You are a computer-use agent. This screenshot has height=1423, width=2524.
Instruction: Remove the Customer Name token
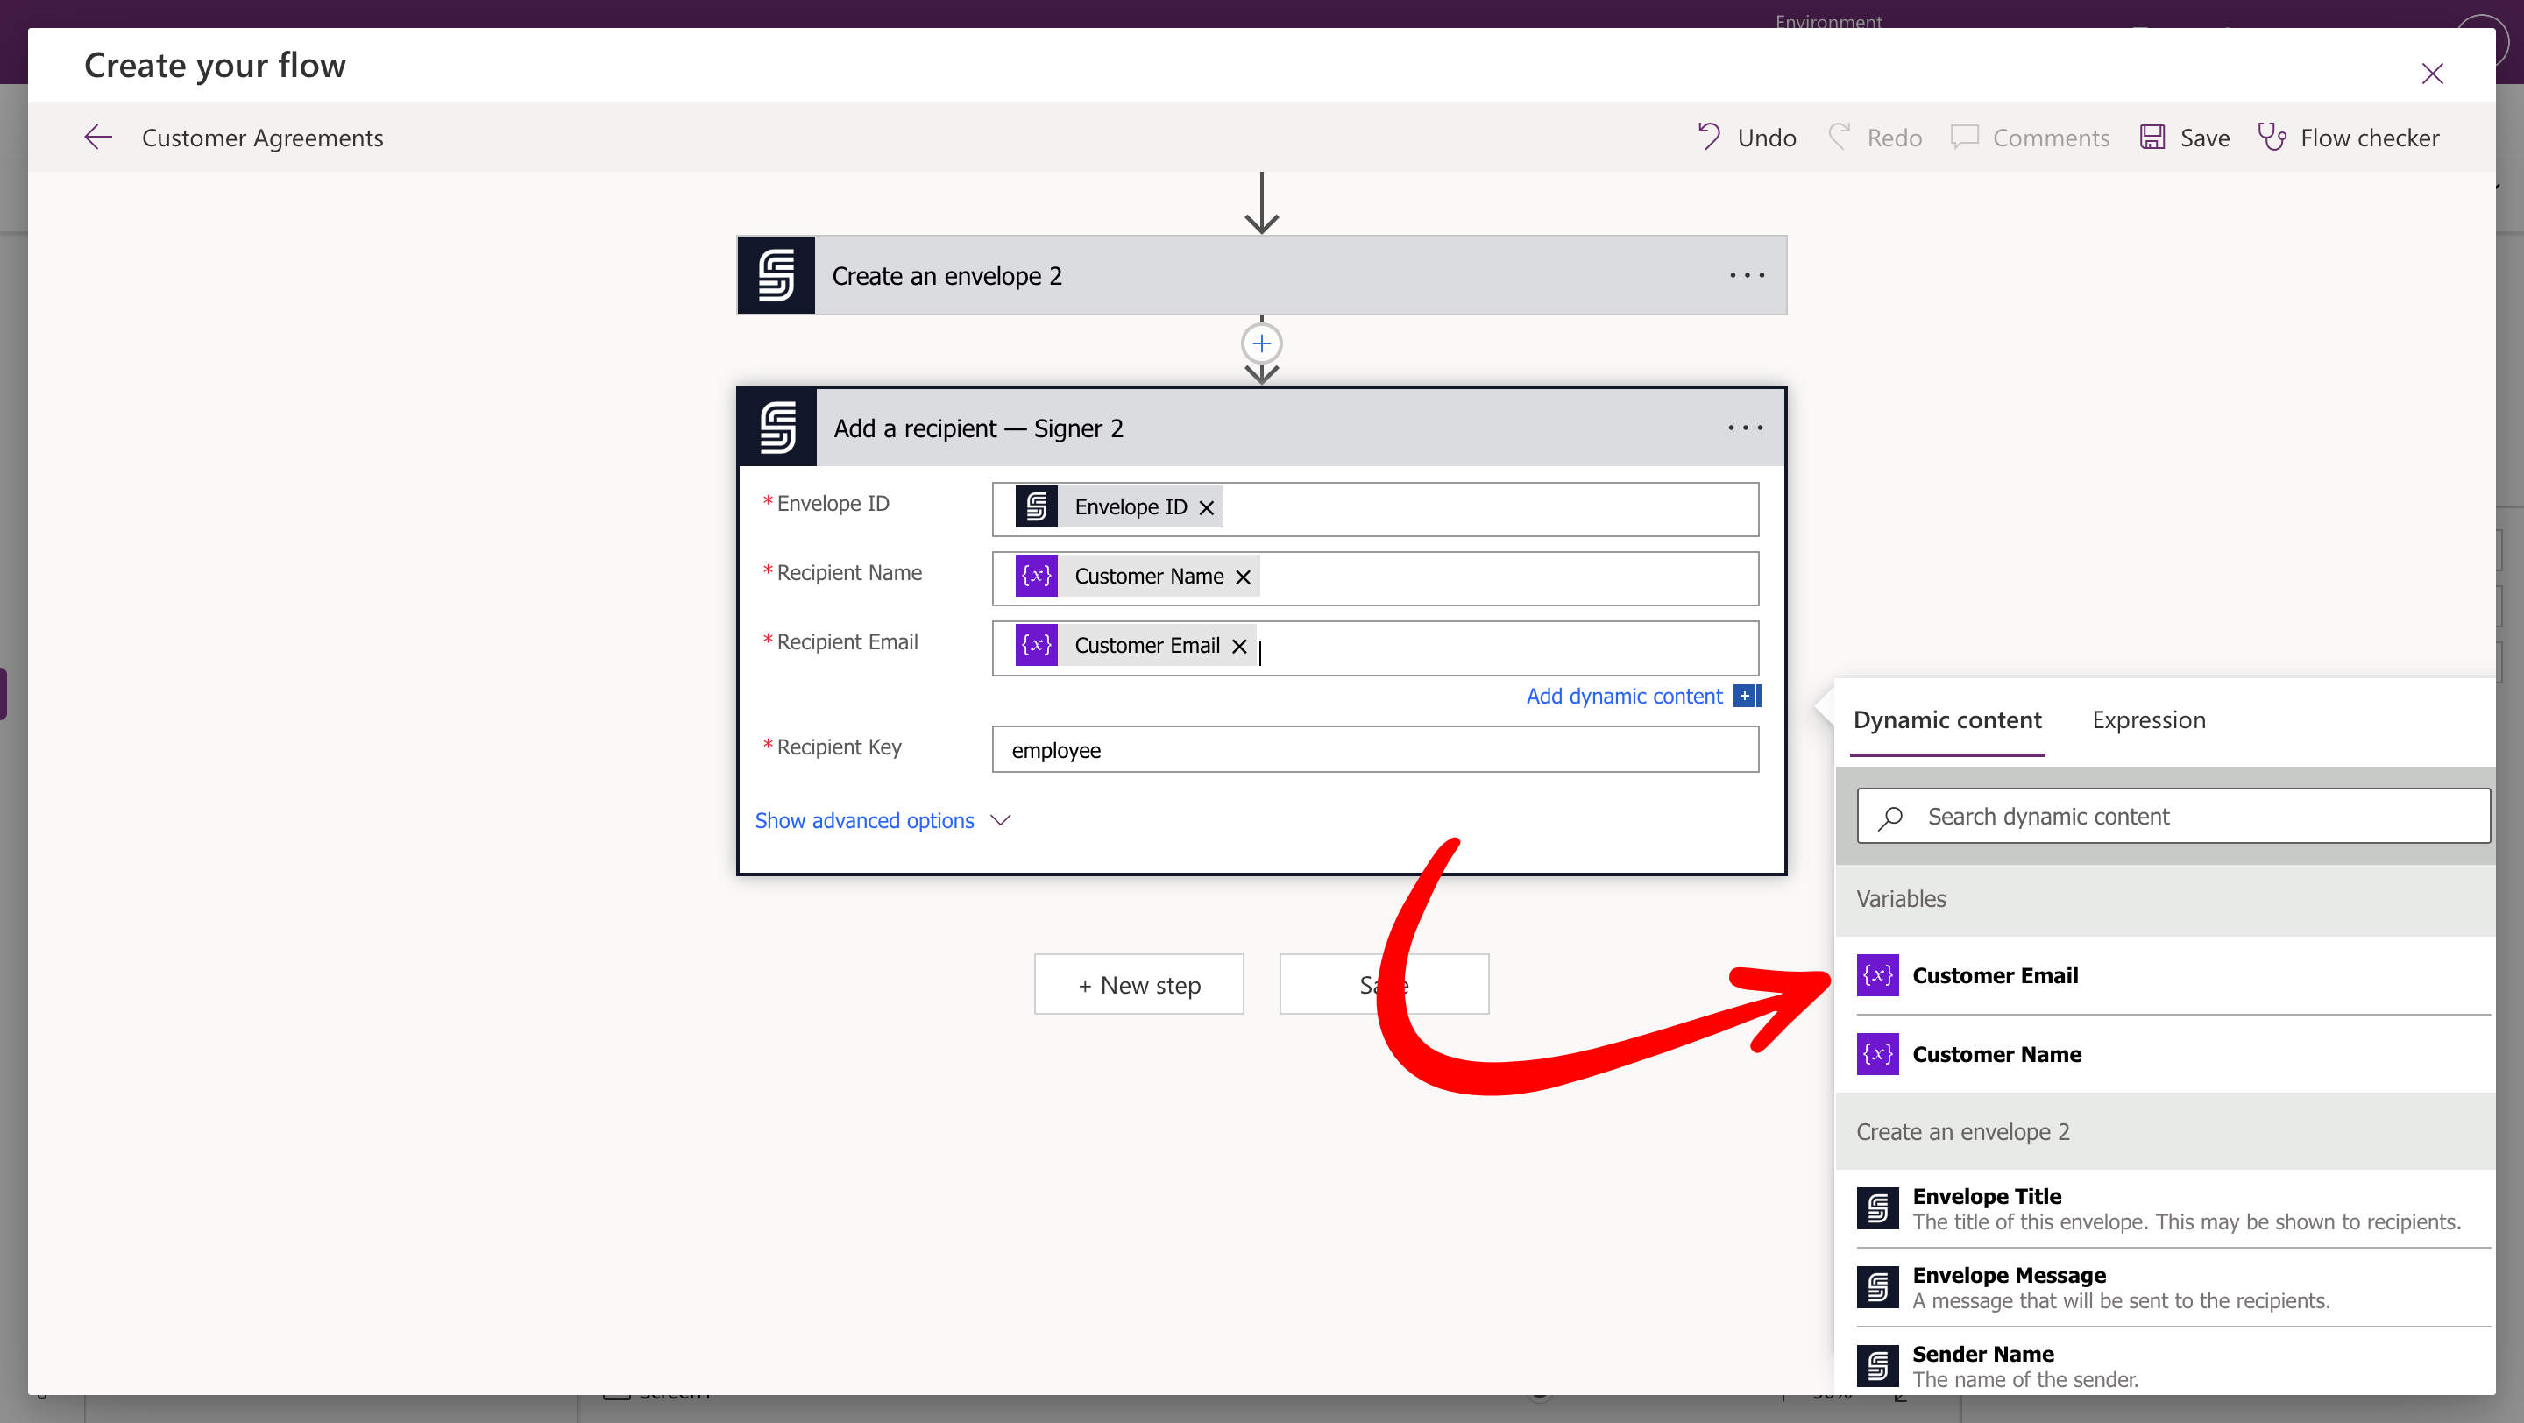1243,577
